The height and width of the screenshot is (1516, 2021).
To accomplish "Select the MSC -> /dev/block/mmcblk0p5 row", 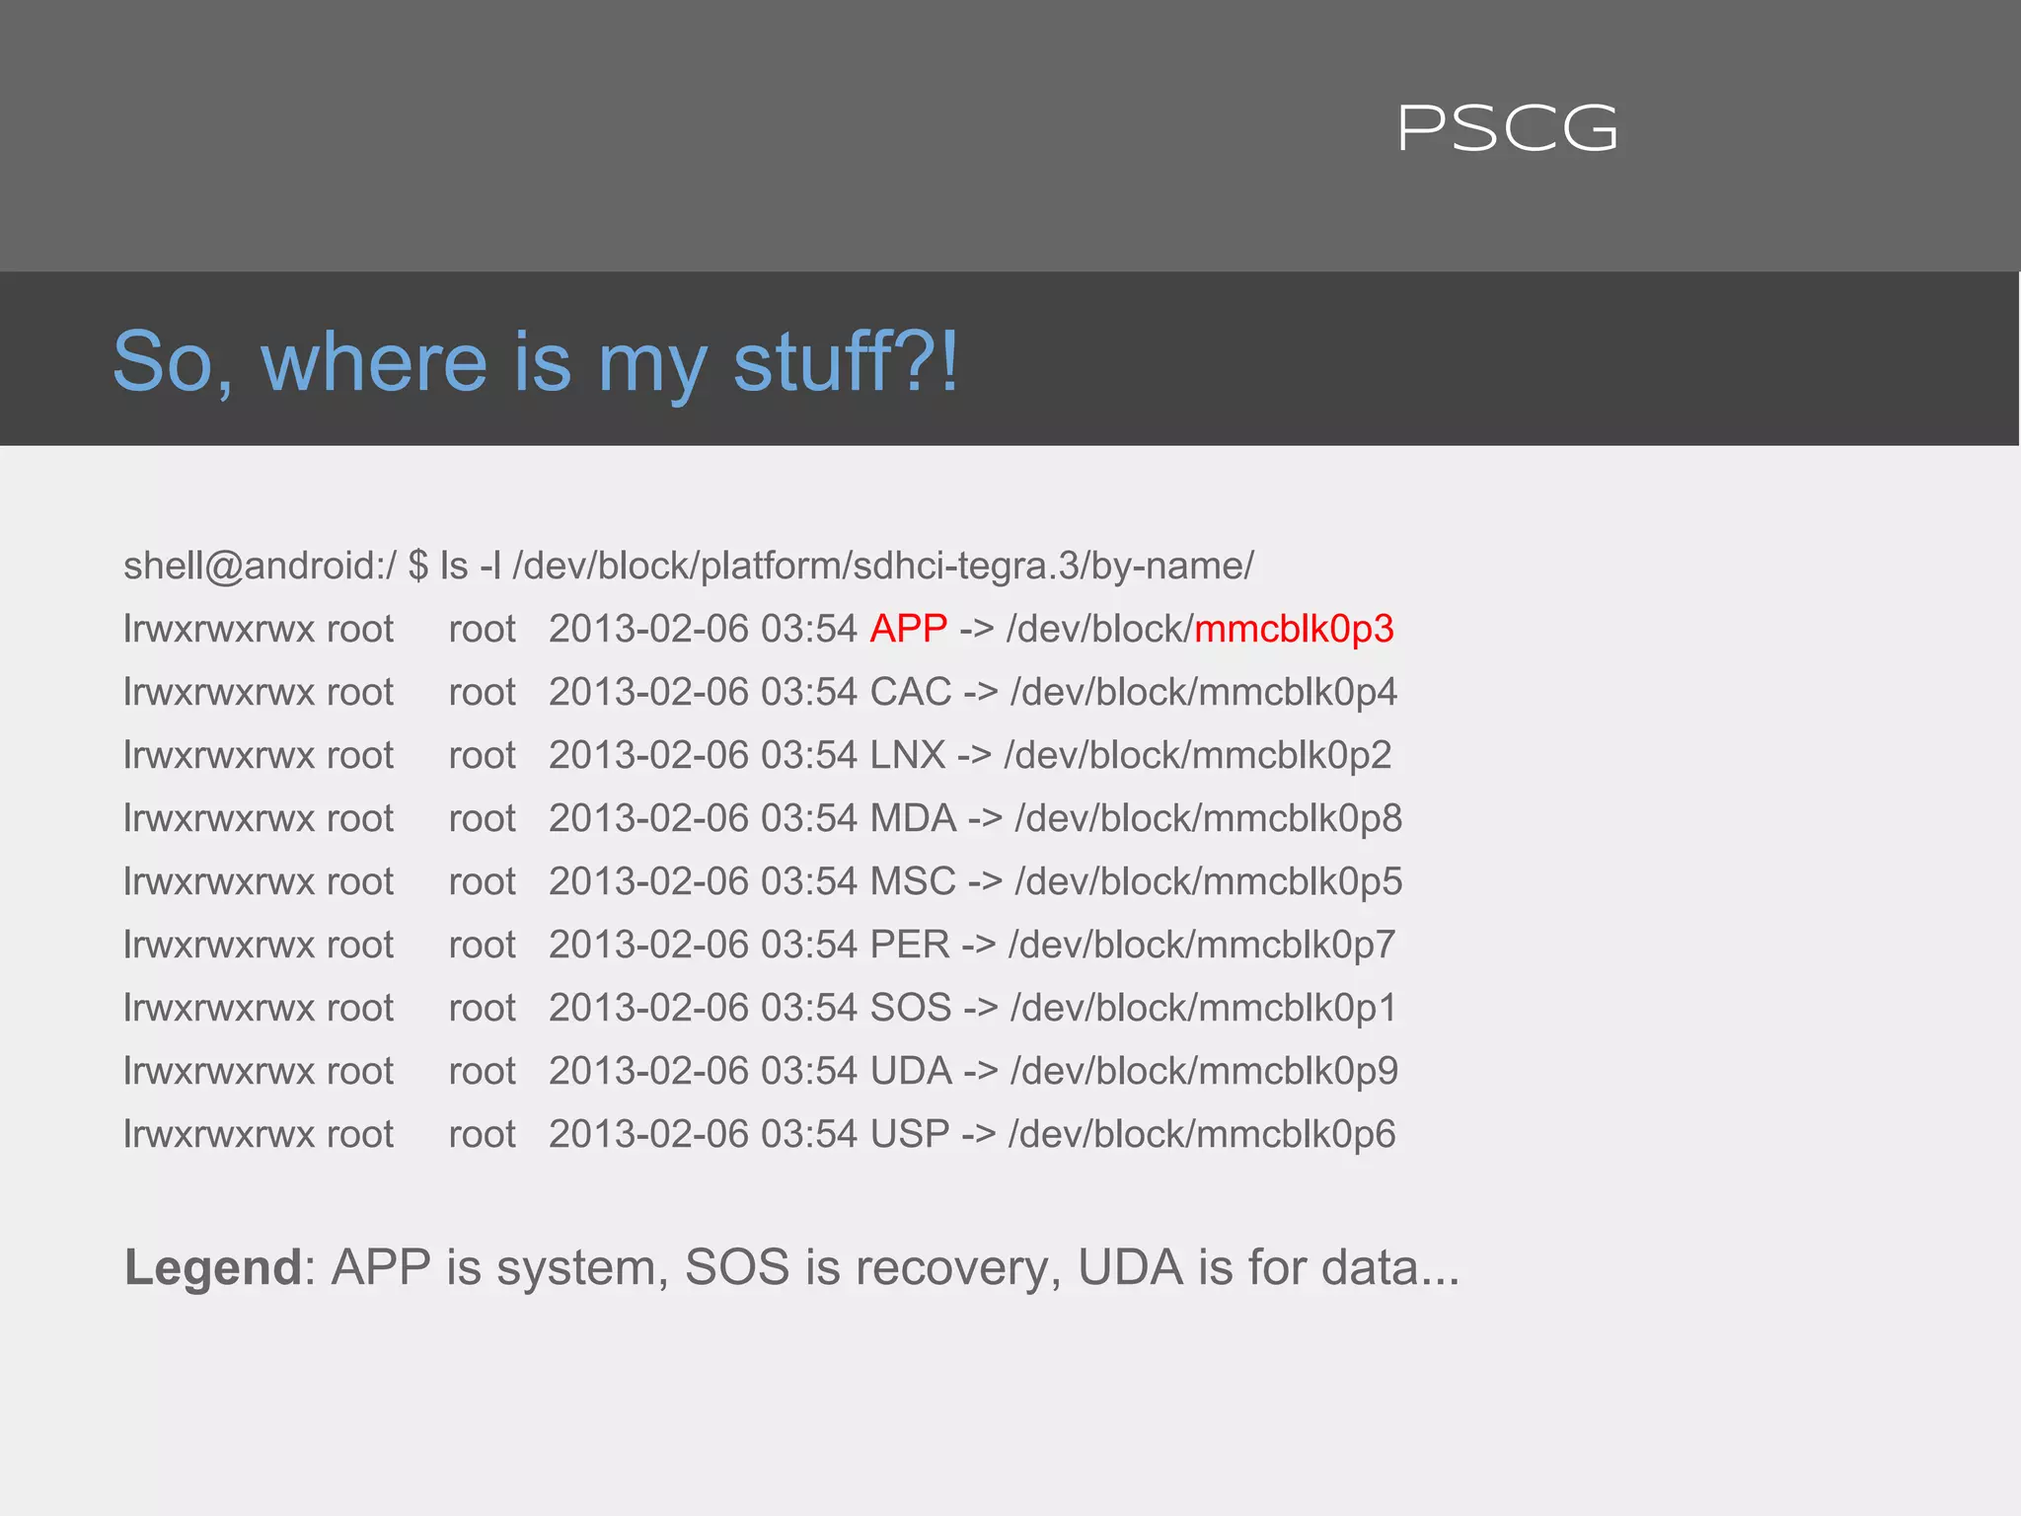I will tap(763, 881).
